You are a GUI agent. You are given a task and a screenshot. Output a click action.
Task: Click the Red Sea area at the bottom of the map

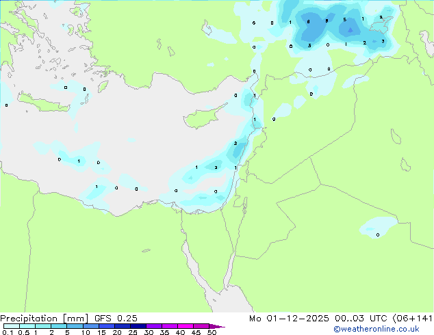[230, 300]
